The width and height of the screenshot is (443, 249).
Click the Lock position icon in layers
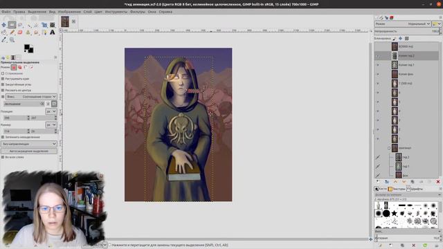[400, 39]
